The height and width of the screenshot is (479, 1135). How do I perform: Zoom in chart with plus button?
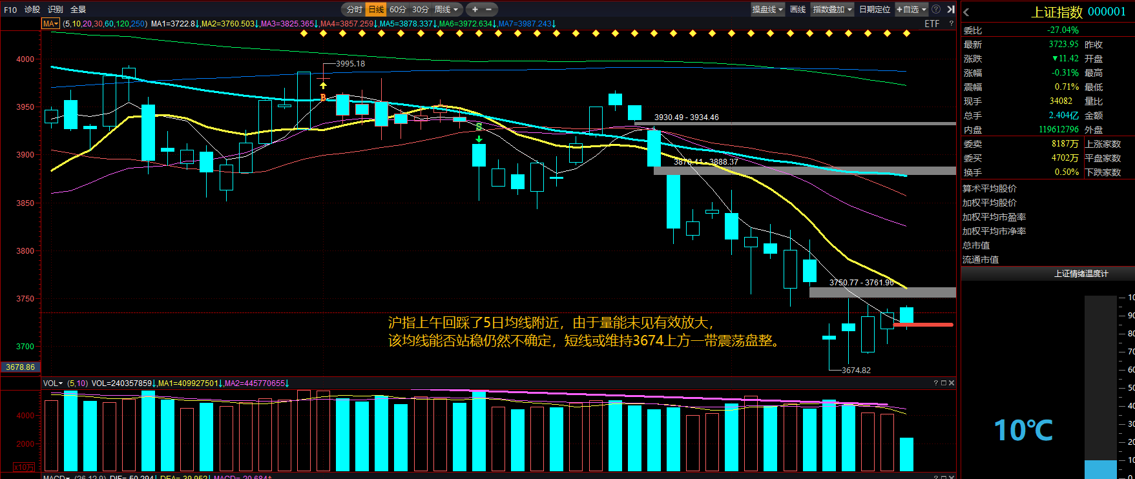click(475, 9)
